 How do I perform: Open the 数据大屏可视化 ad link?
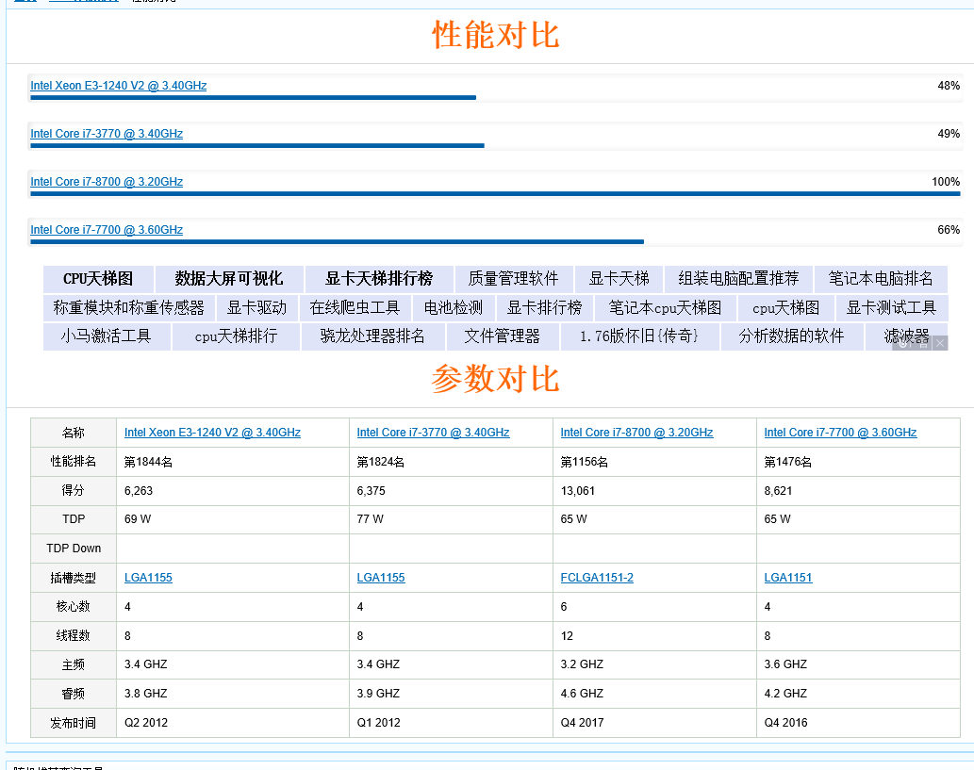pos(229,279)
